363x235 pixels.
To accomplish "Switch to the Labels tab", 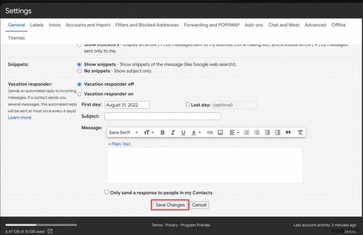I will [37, 25].
